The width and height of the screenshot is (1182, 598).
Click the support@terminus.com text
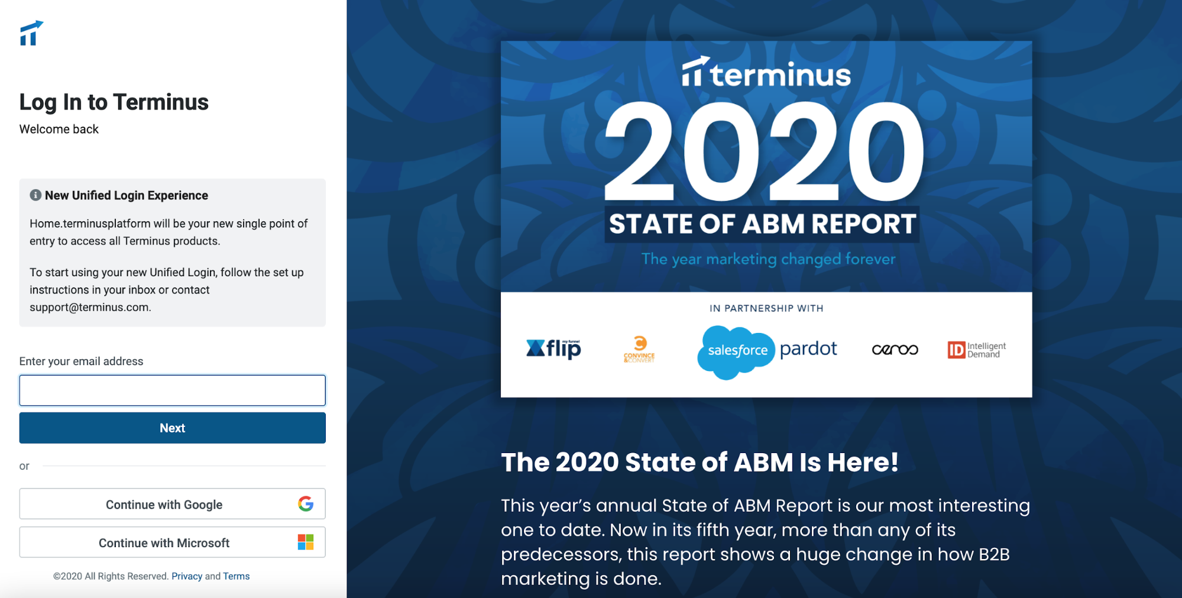[90, 307]
